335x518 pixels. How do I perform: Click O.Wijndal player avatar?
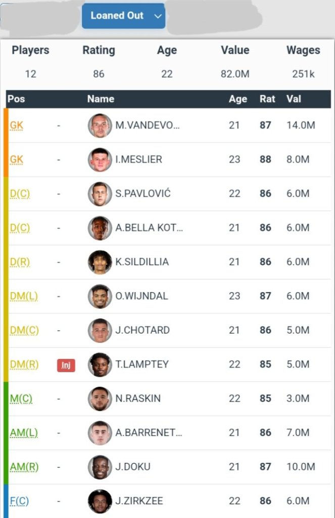[x=100, y=296]
